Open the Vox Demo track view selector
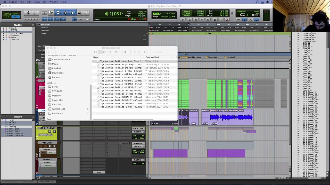Image resolution: width=330 pixels, height=185 pixels. 47,150
